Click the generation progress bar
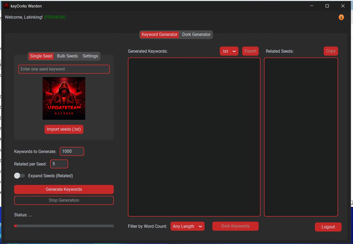 point(64,226)
